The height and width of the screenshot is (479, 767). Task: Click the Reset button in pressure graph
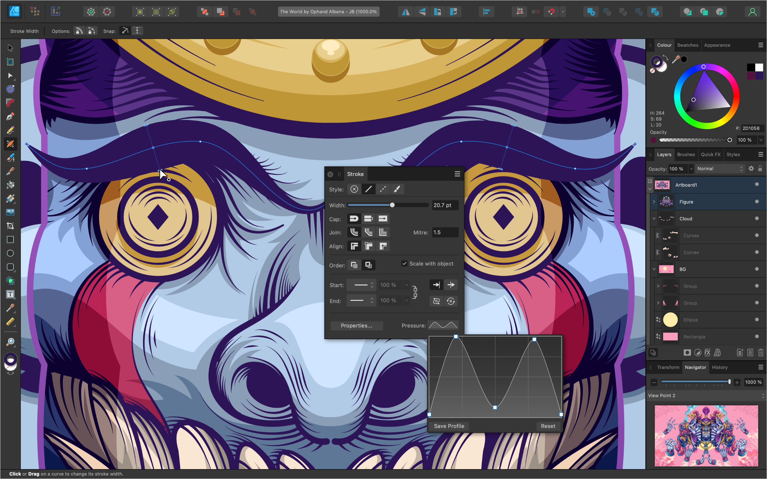click(x=547, y=426)
